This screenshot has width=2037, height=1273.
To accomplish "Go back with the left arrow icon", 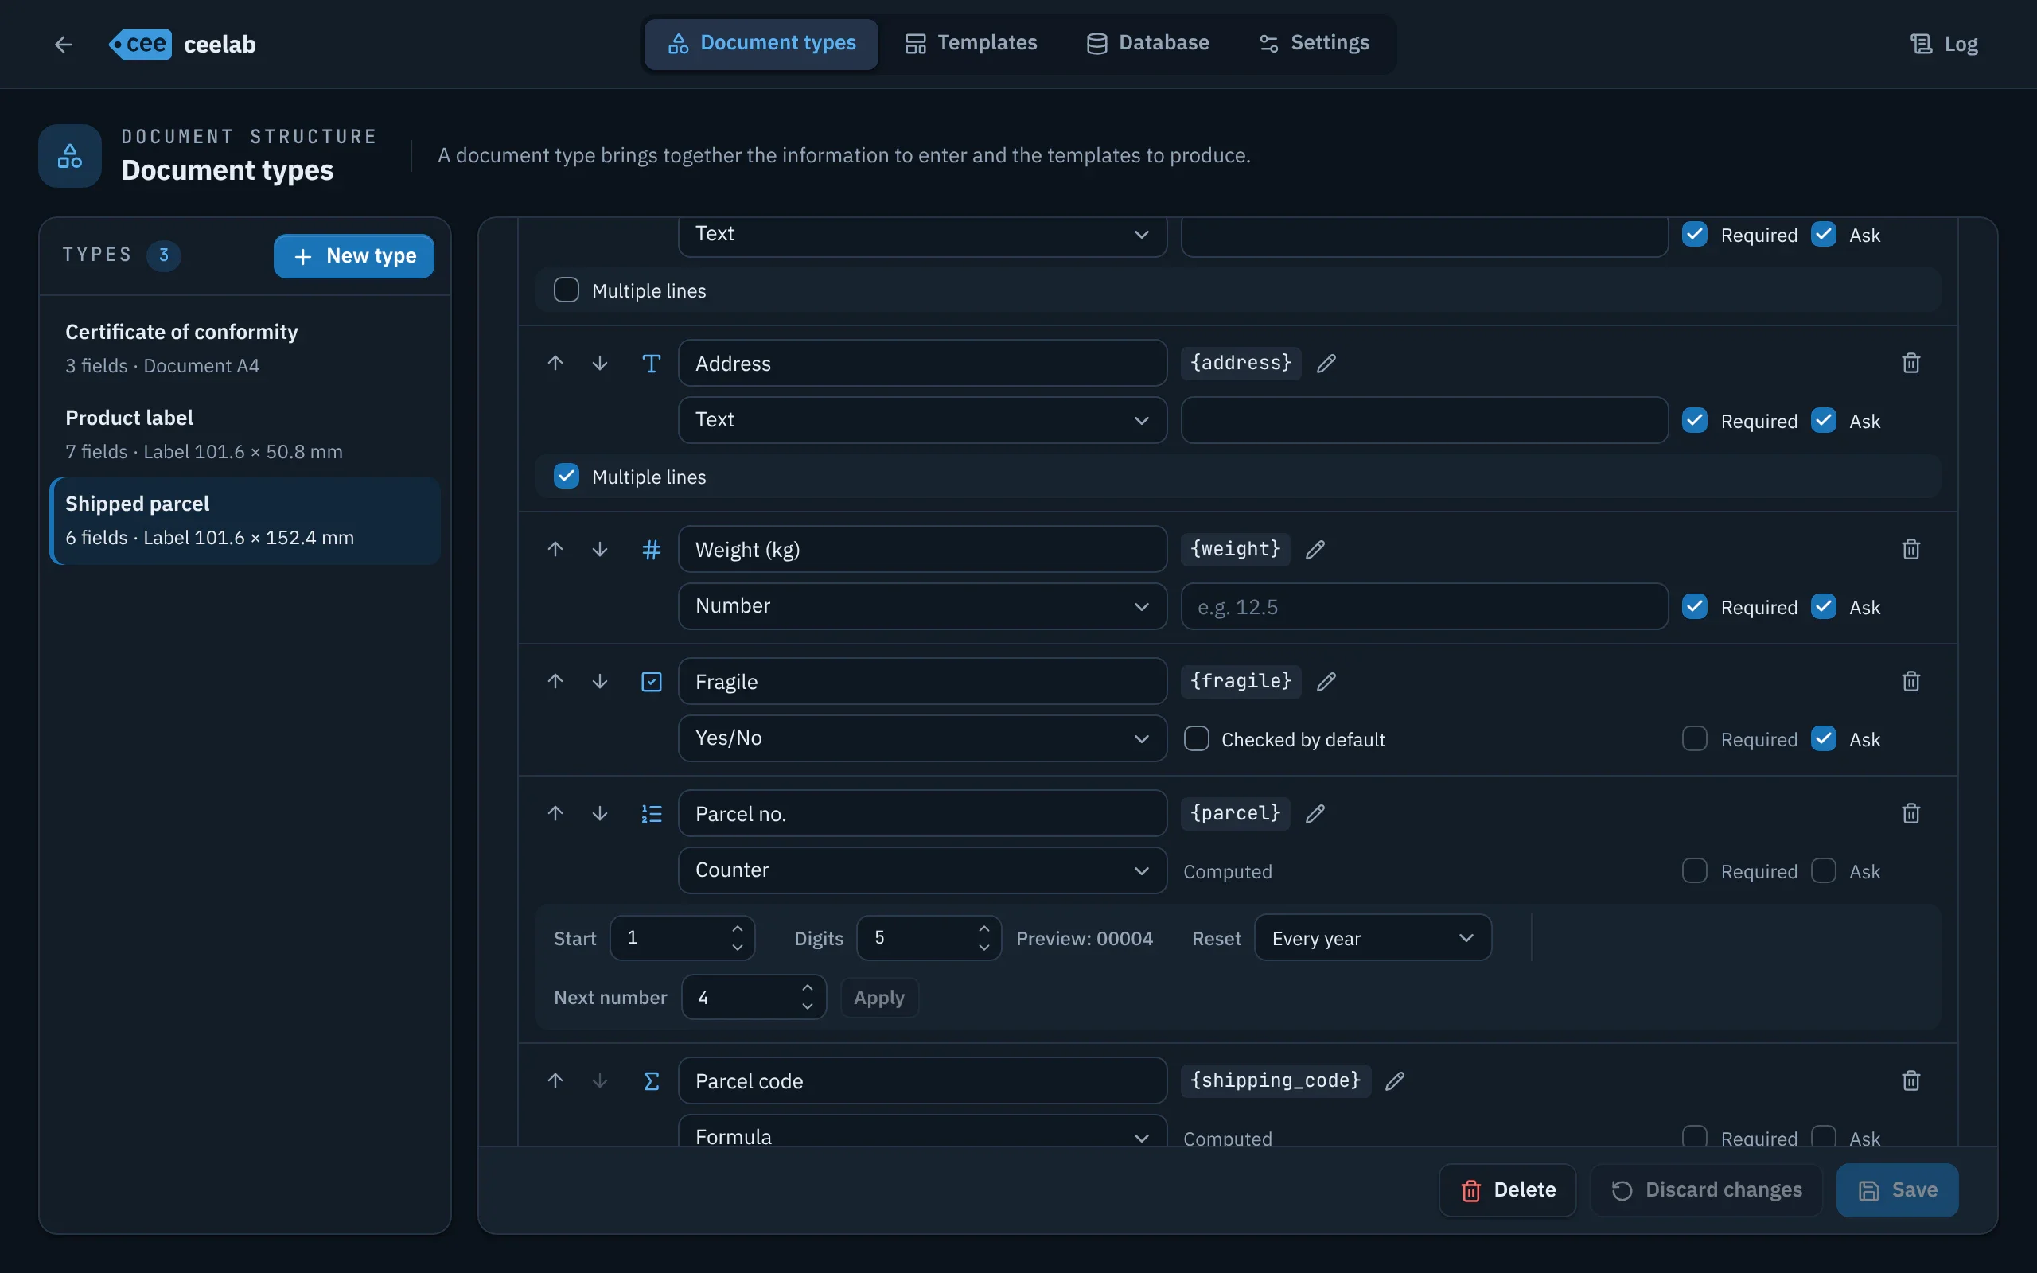I will pos(63,44).
